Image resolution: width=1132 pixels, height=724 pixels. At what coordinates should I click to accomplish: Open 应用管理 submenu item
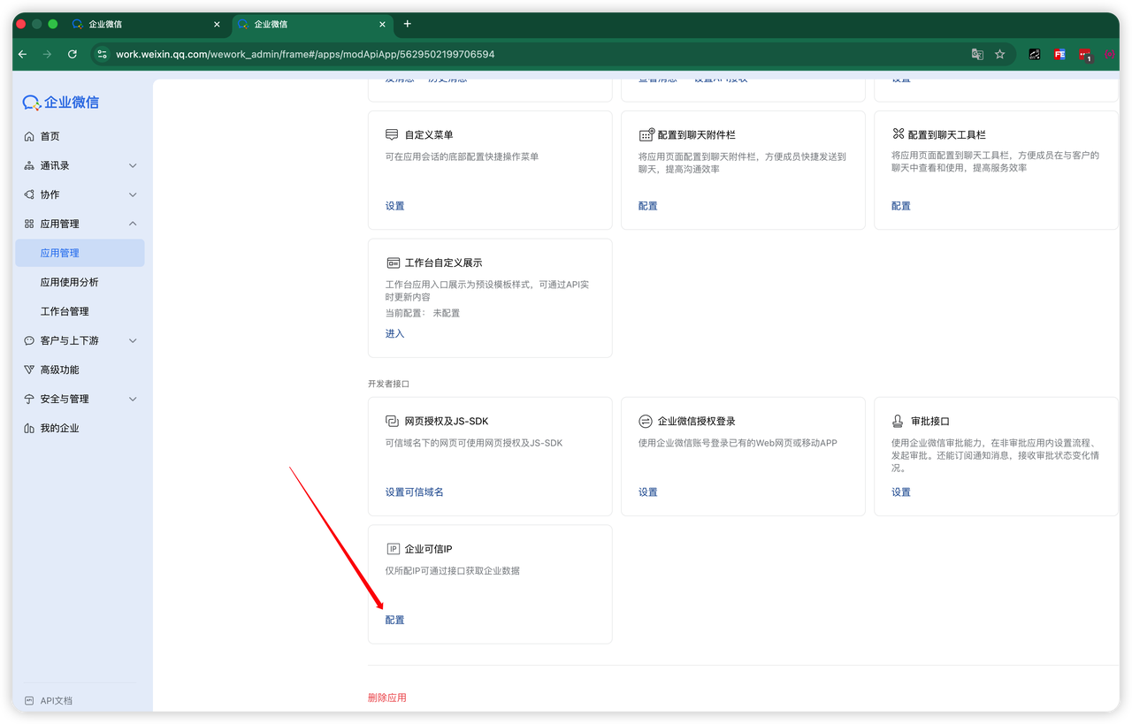coord(80,253)
